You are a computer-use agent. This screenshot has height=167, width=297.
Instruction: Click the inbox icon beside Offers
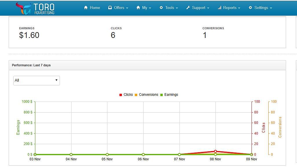110,8
